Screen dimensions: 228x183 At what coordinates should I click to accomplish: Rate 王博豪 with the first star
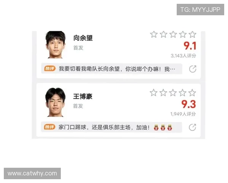click(154, 93)
